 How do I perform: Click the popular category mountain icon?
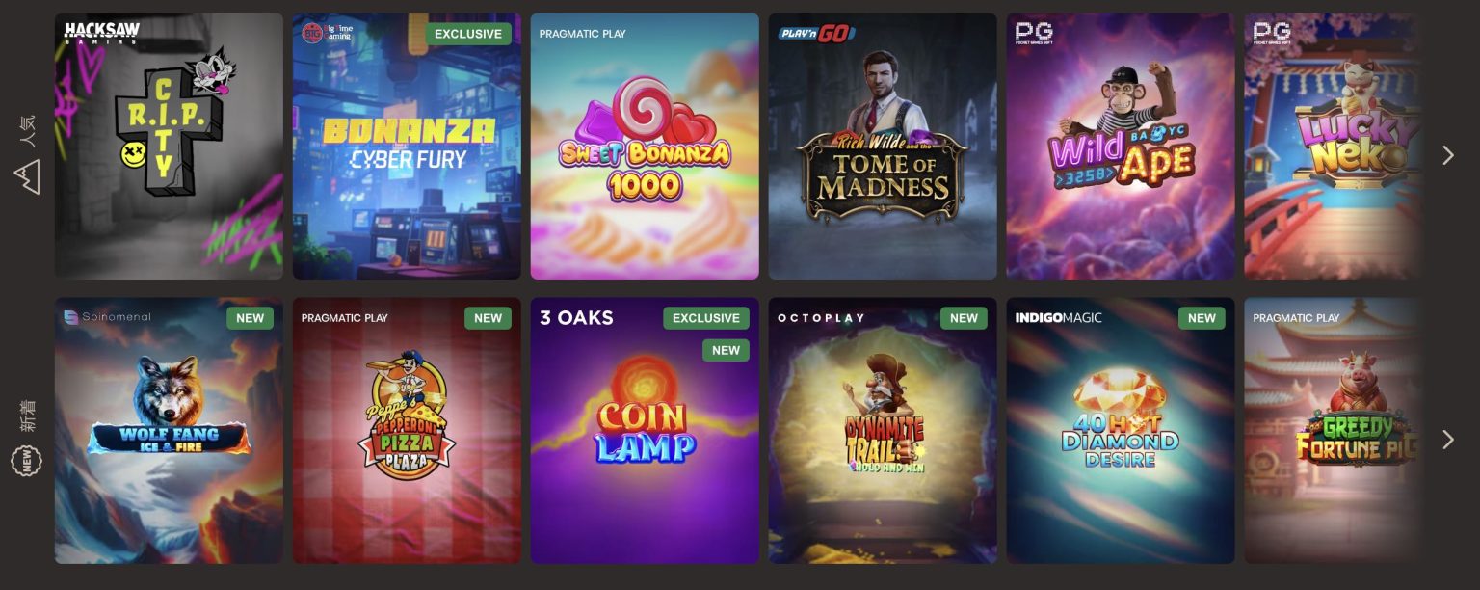click(x=27, y=176)
